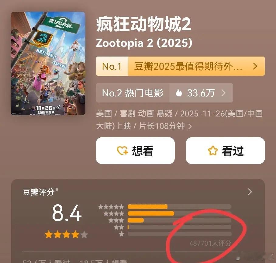This screenshot has width=276, height=263.
Task: Click the flame icon beside 33.6万
Action: coord(179,93)
